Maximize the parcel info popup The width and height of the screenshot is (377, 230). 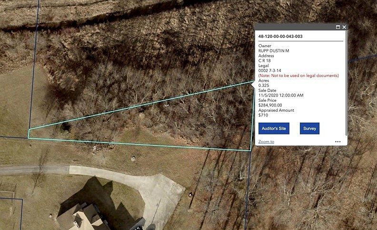[x=338, y=27]
